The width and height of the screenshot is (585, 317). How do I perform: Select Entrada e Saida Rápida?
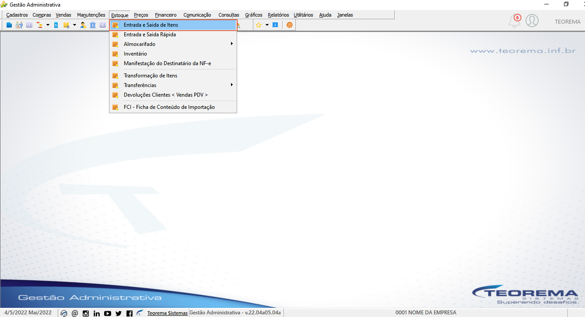pos(173,35)
